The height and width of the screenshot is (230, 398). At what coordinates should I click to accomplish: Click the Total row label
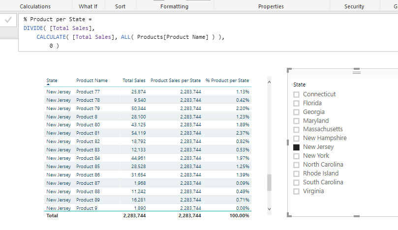coord(52,216)
